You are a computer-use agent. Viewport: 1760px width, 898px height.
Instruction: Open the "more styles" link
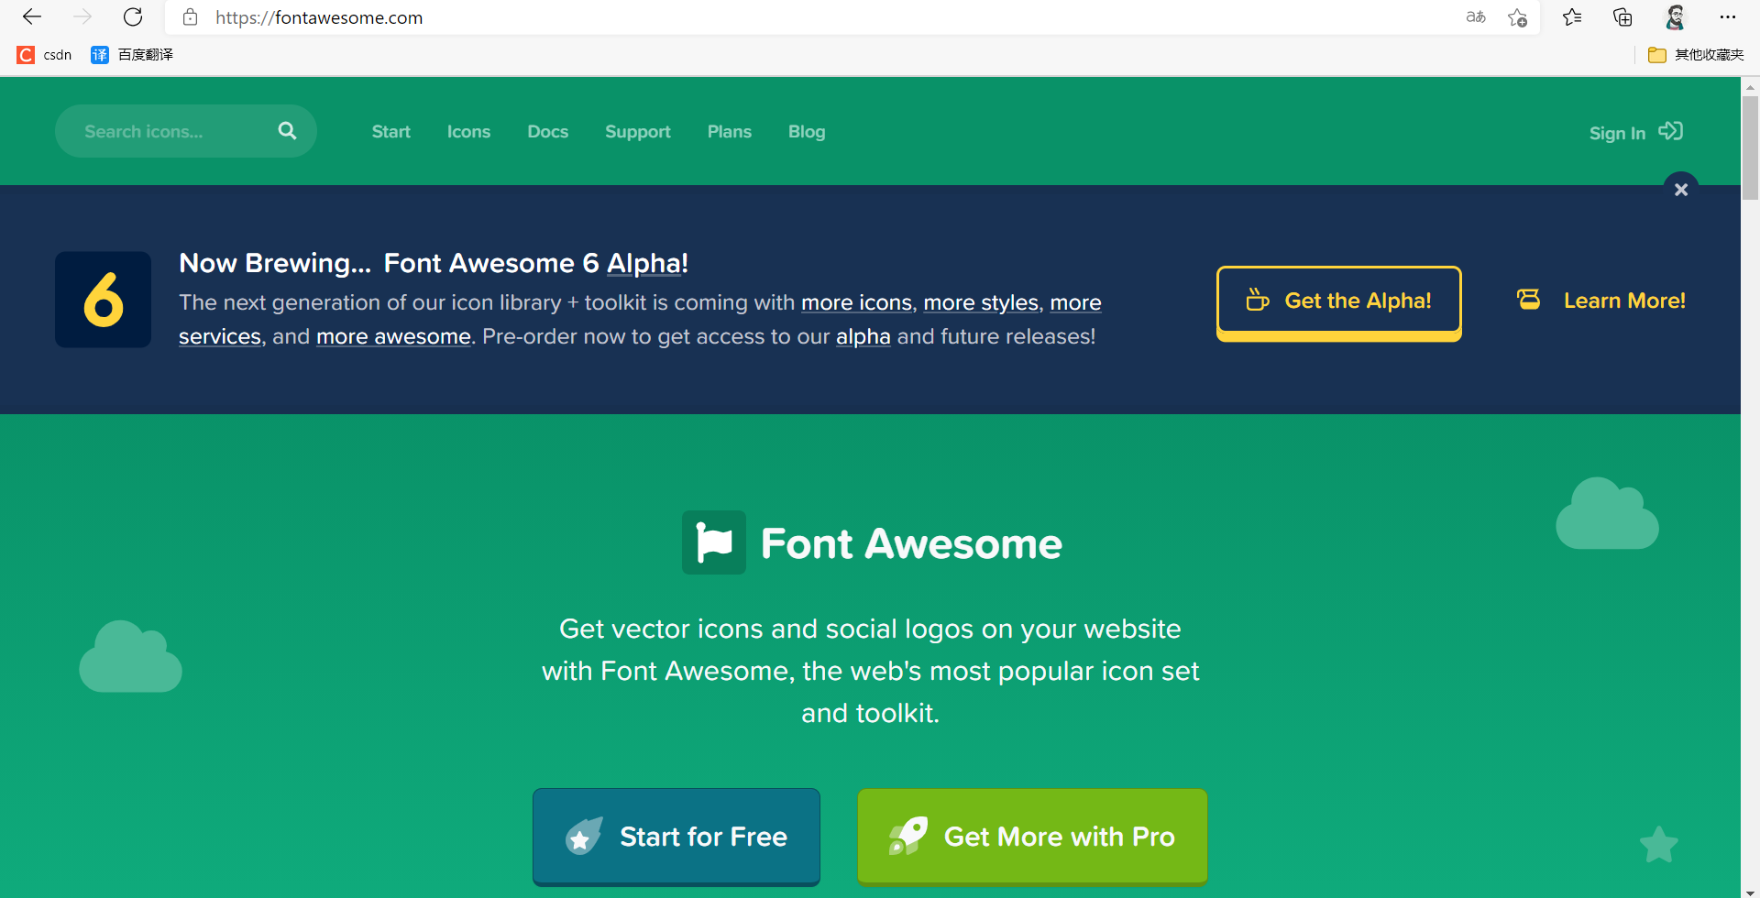click(x=980, y=302)
